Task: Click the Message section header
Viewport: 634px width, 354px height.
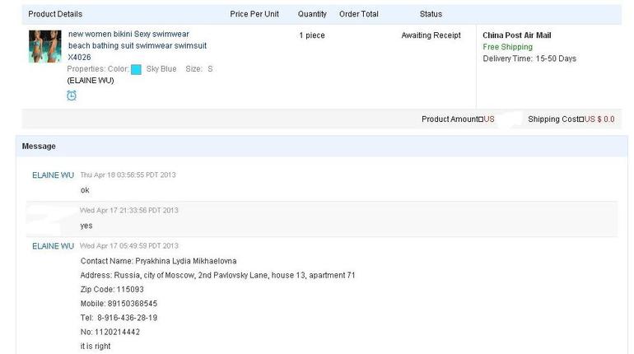Action: pyautogui.click(x=39, y=147)
